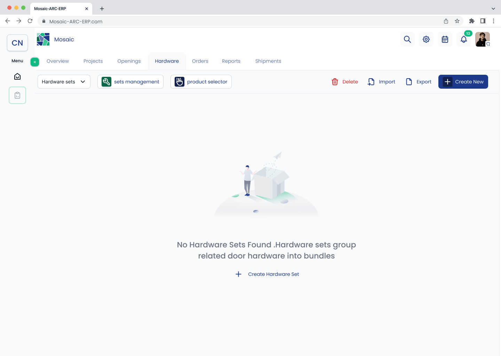Image resolution: width=501 pixels, height=356 pixels.
Task: Click the browser back arrow
Action: [x=8, y=21]
